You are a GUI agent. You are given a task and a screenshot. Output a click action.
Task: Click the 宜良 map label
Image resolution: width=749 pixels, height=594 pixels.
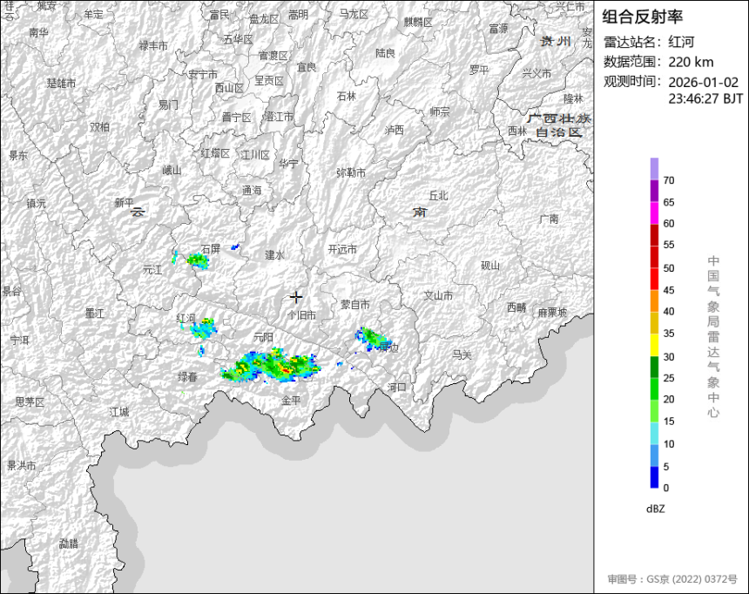(x=307, y=67)
